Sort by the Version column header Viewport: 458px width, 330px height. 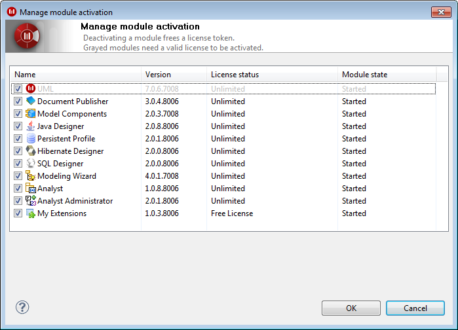[174, 75]
